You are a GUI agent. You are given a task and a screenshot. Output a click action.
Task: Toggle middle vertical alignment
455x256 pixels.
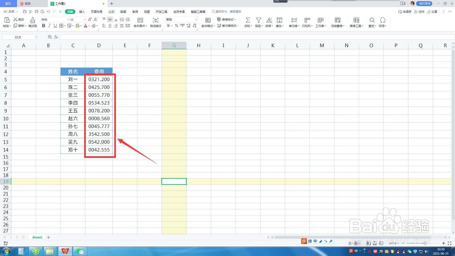click(x=110, y=19)
